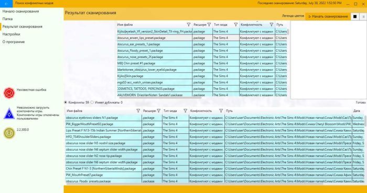Open Папка section in sidebar
Viewport: 367px width, 193px height.
pyautogui.click(x=7, y=19)
